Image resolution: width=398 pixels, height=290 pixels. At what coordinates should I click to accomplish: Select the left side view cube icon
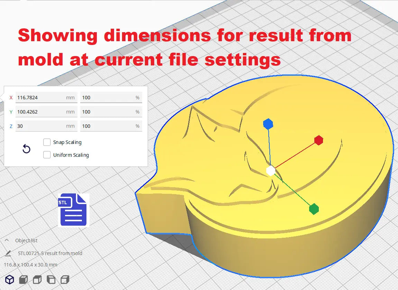click(x=51, y=279)
